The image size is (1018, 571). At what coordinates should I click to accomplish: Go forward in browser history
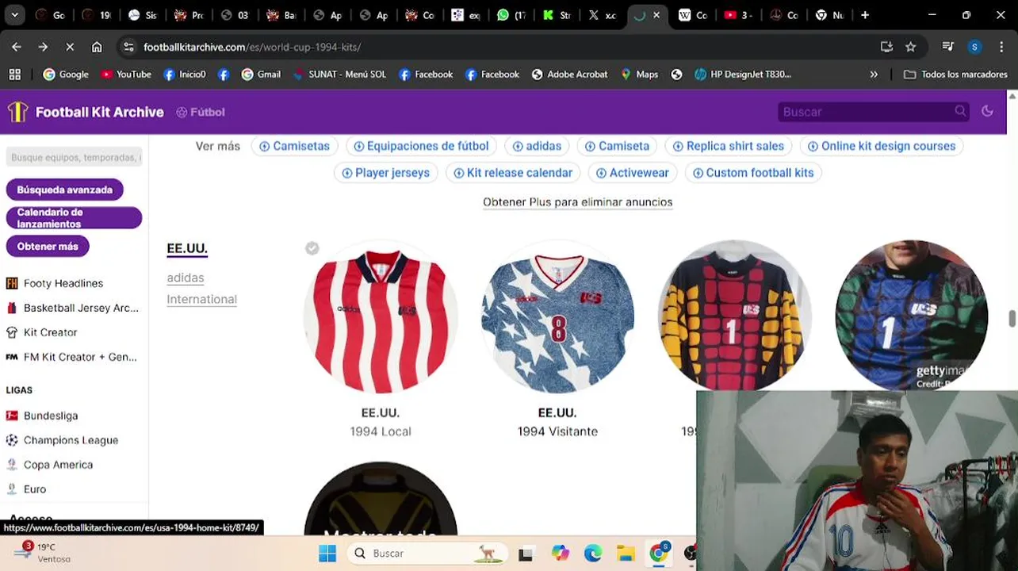43,47
